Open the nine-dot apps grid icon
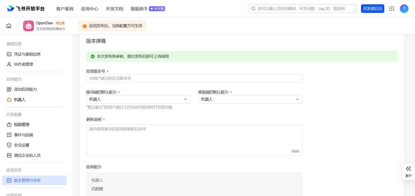 392,9
